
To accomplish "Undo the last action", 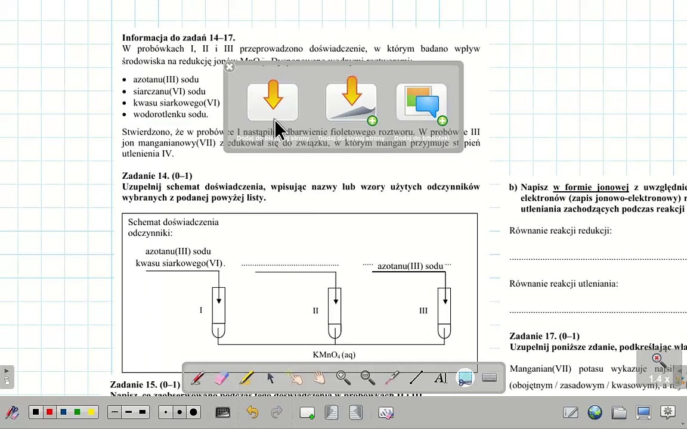I will click(252, 412).
